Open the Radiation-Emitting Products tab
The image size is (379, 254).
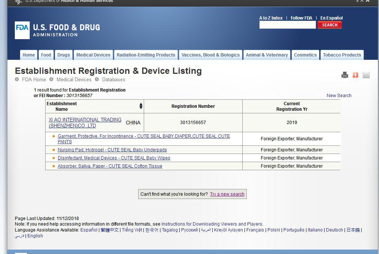[x=146, y=55]
